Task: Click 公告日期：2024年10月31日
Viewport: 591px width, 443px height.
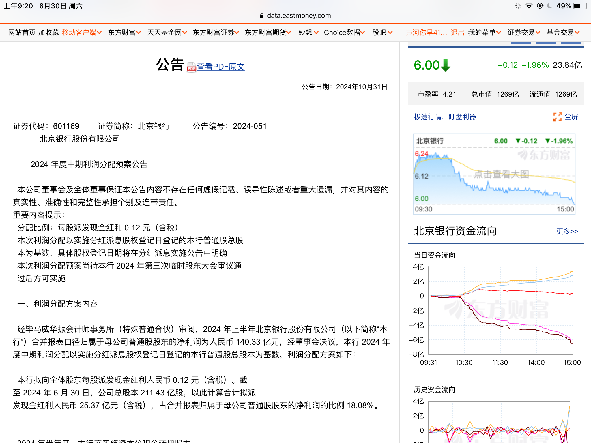Action: click(x=345, y=87)
